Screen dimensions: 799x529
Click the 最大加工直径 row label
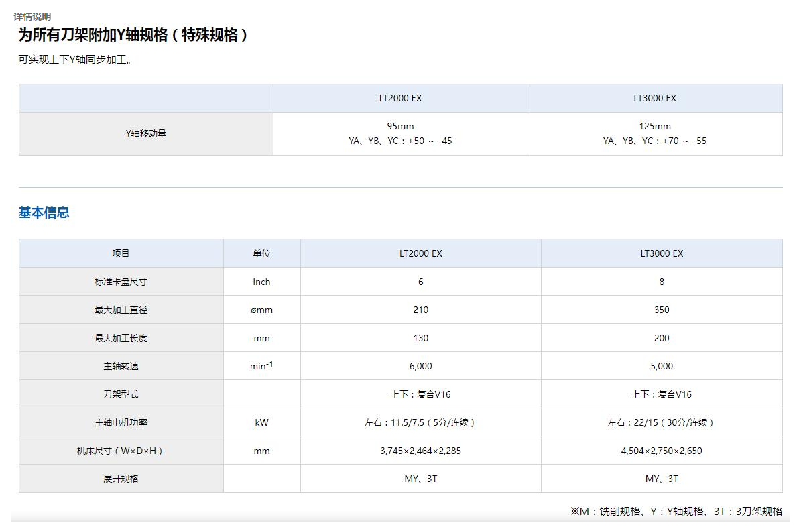[x=121, y=310]
